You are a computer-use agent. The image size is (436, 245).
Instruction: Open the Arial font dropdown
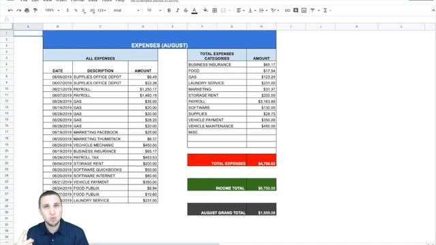[126, 10]
